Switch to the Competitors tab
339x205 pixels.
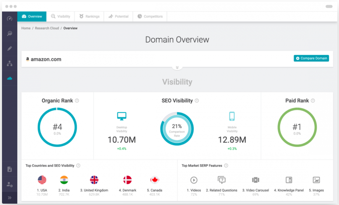coord(150,16)
